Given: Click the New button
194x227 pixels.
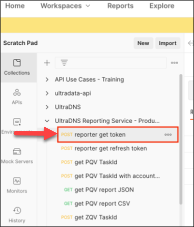Looking at the screenshot, I should (x=143, y=43).
